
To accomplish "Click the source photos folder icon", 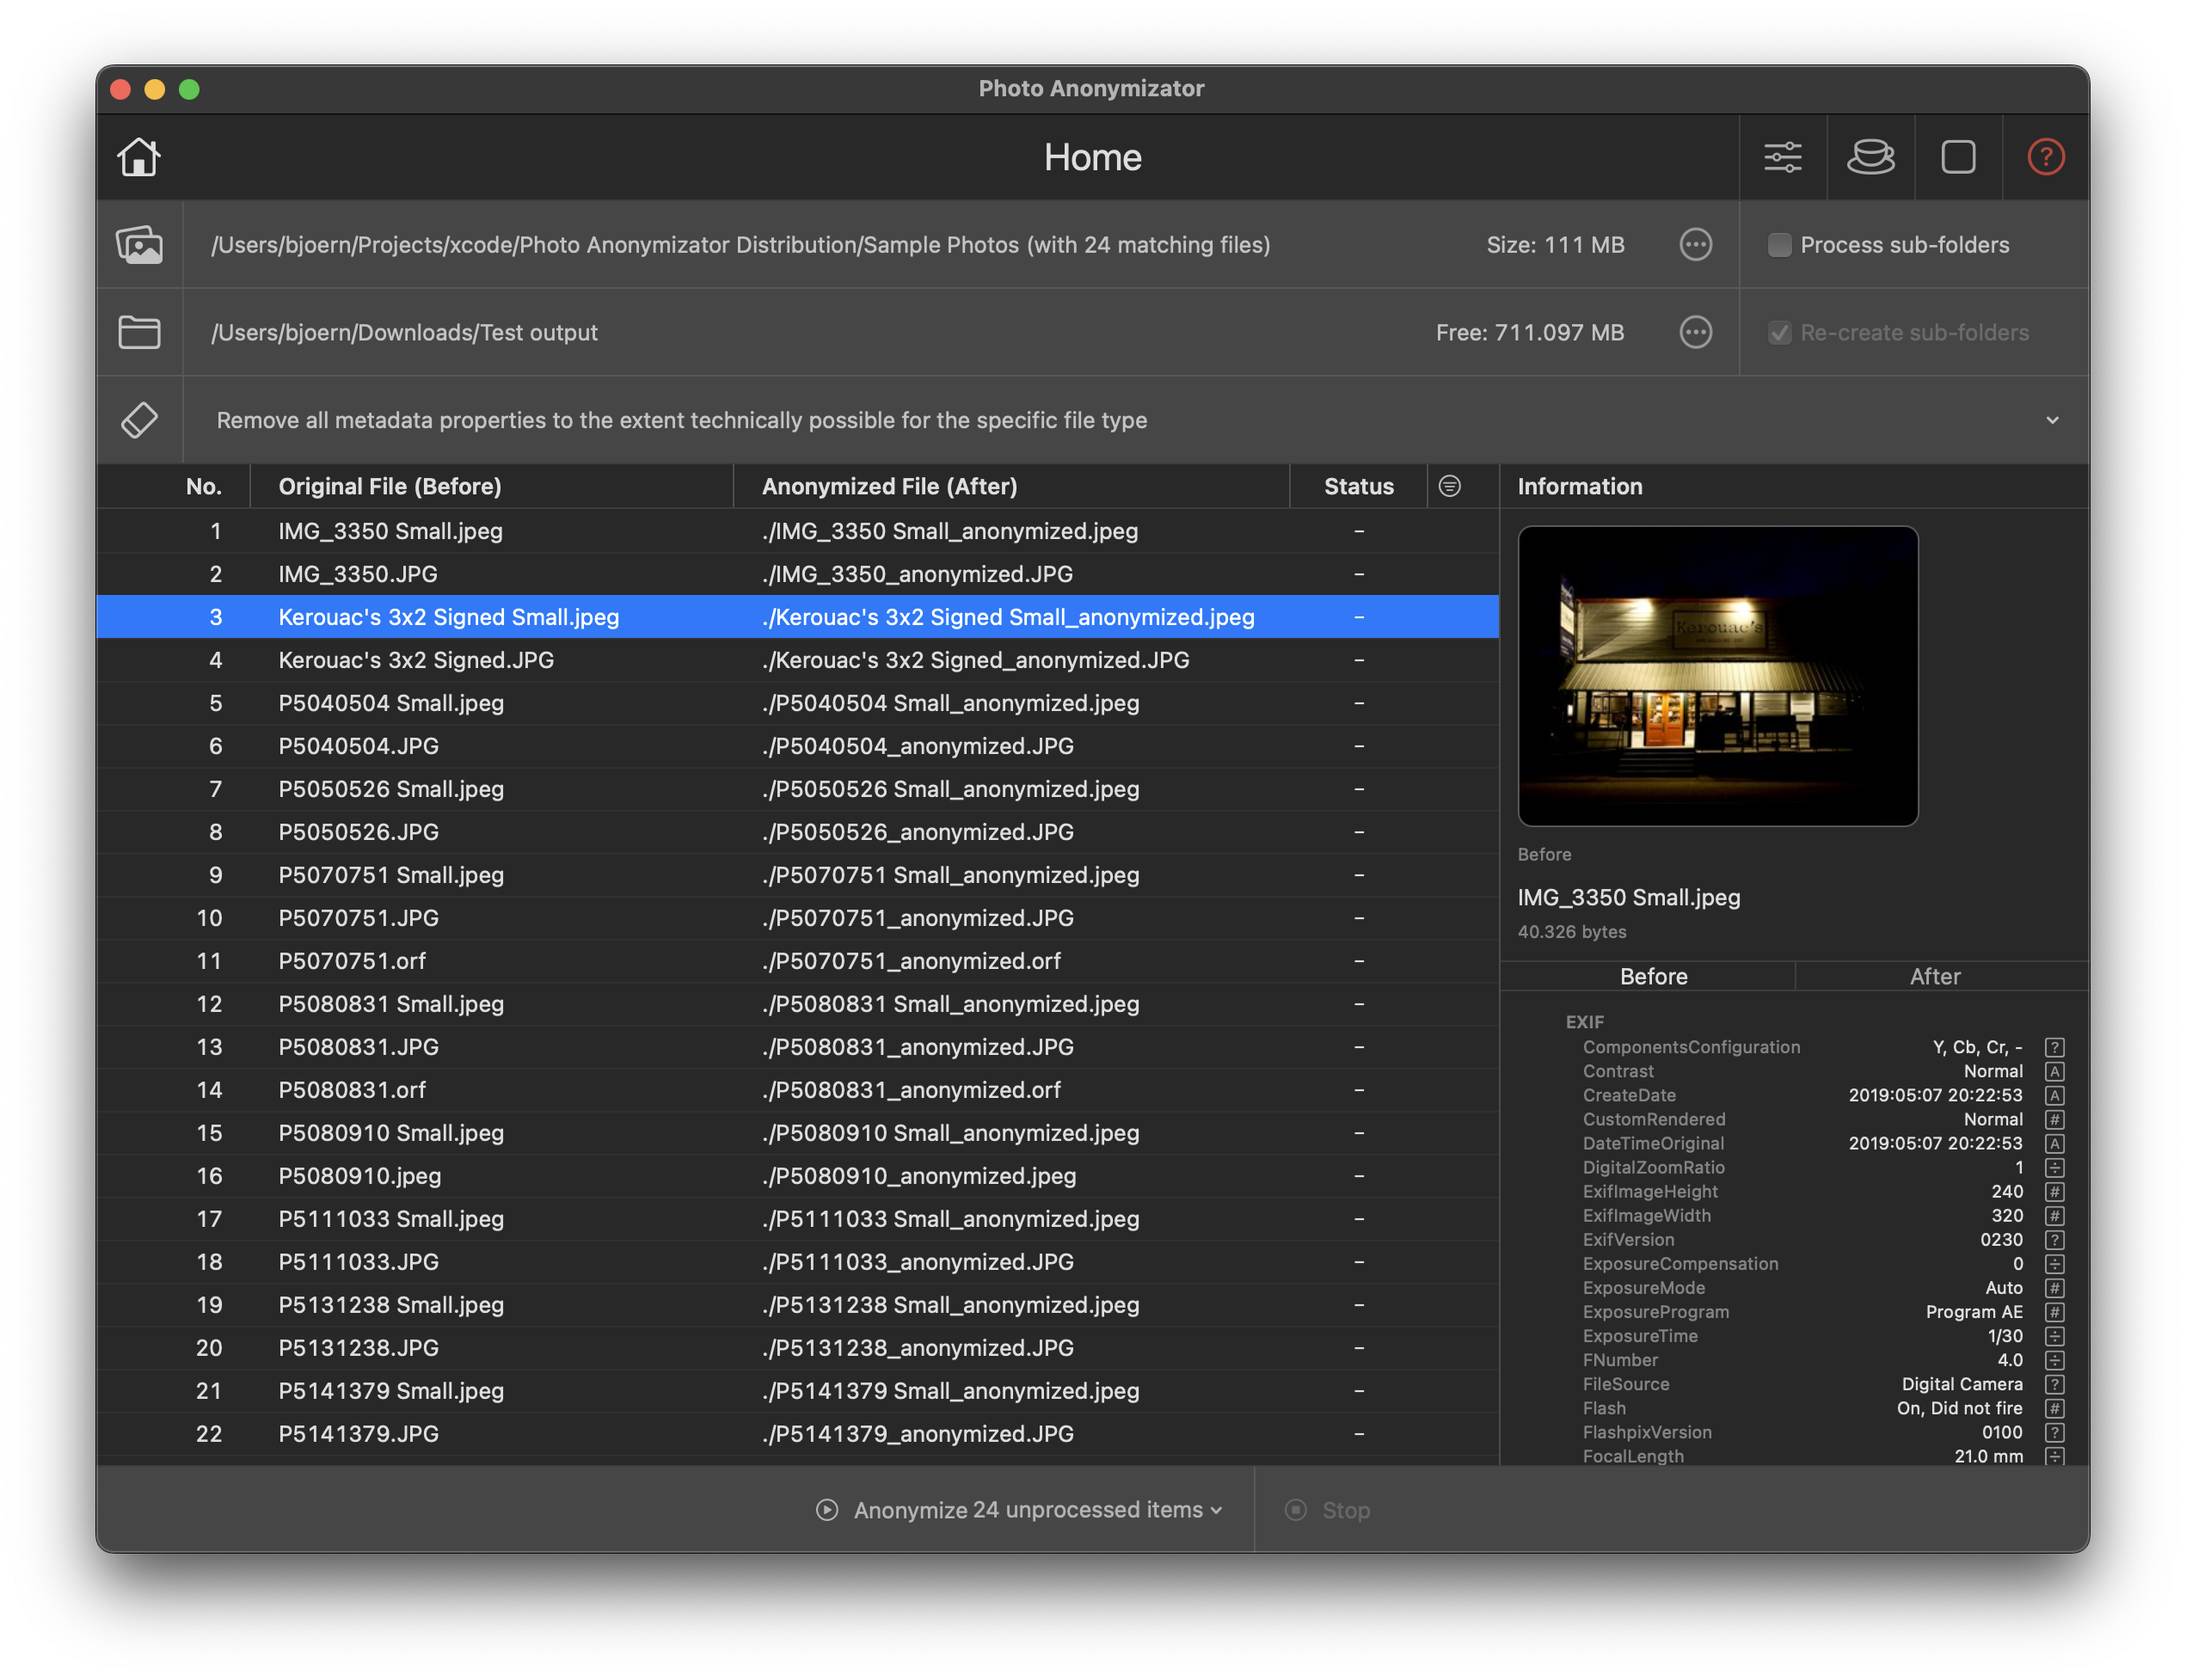I will click(x=139, y=245).
